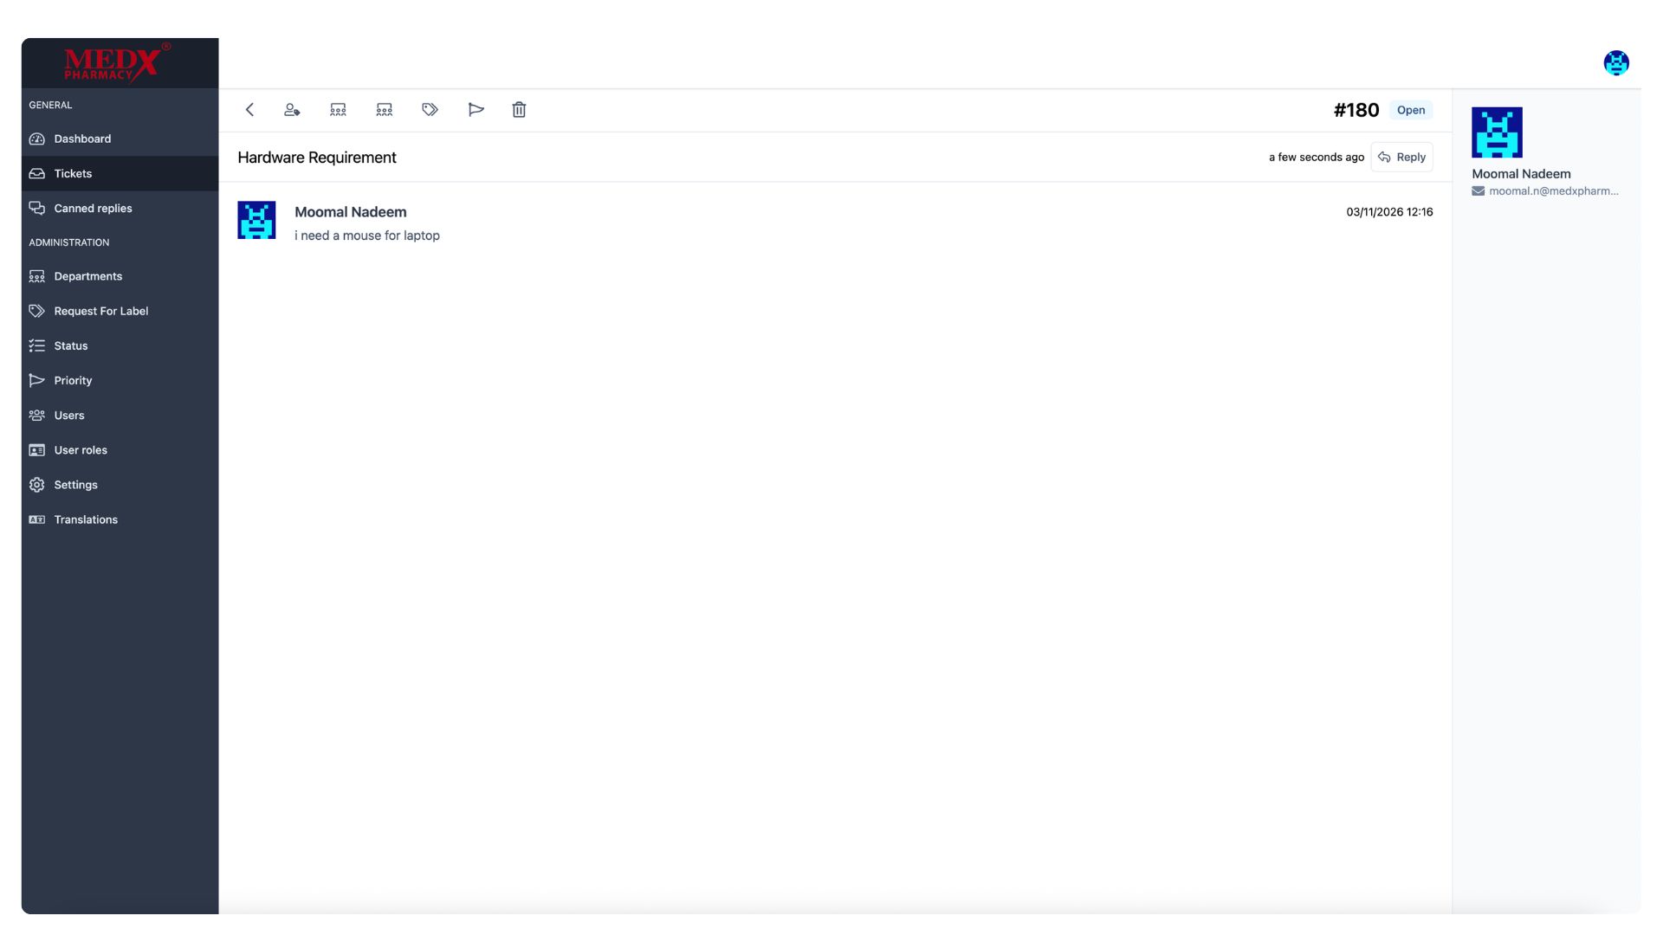Click the large customer avatar in right panel
This screenshot has width=1663, height=935.
[1497, 132]
